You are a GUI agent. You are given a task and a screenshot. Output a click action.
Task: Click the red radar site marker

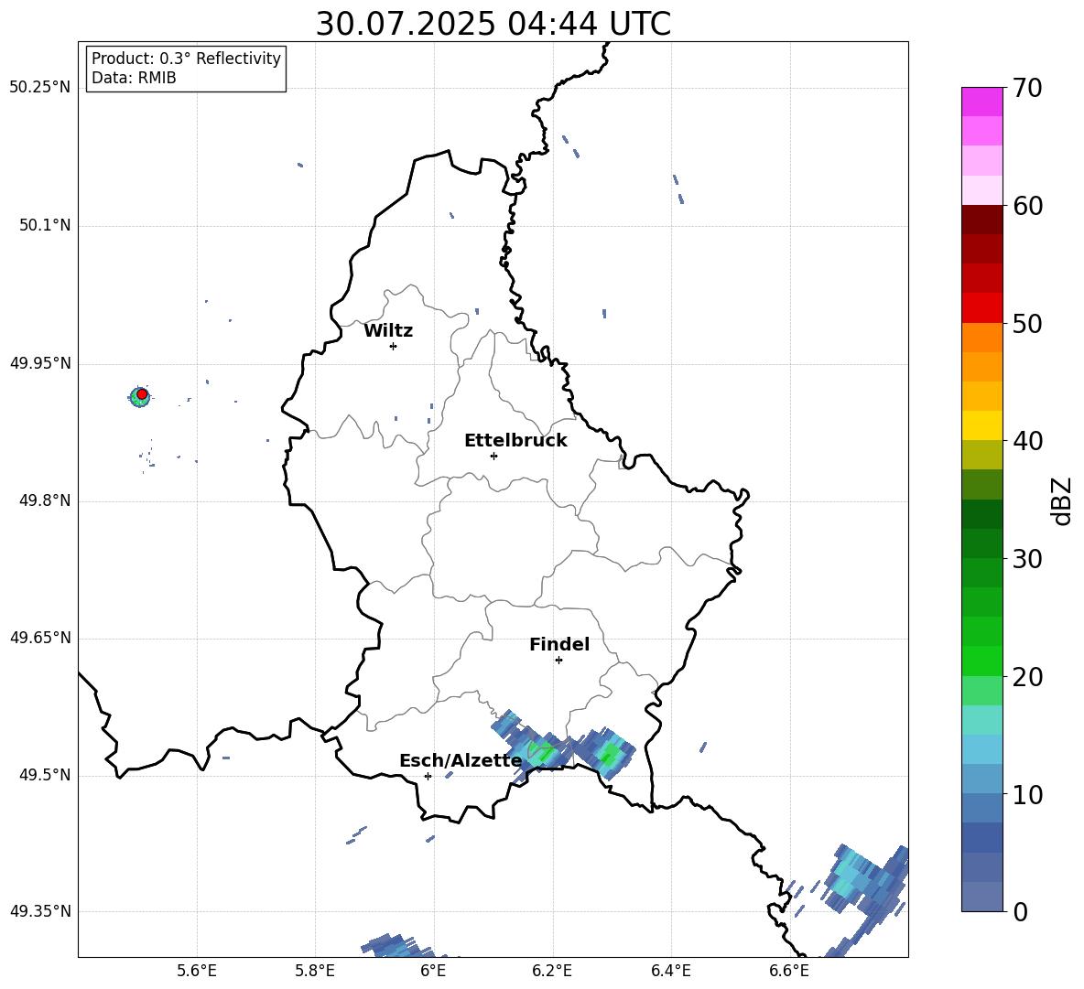tap(142, 394)
